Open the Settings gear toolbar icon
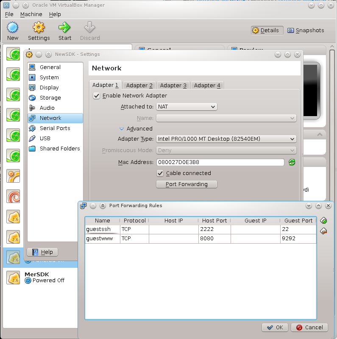The height and width of the screenshot is (339, 337). 39,28
